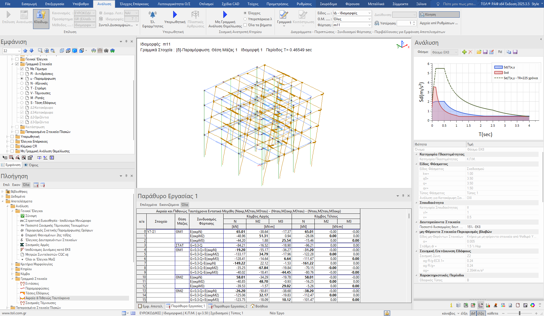Click the Ελ. Εφαρμ/τητας alarm icon

pyautogui.click(x=153, y=15)
